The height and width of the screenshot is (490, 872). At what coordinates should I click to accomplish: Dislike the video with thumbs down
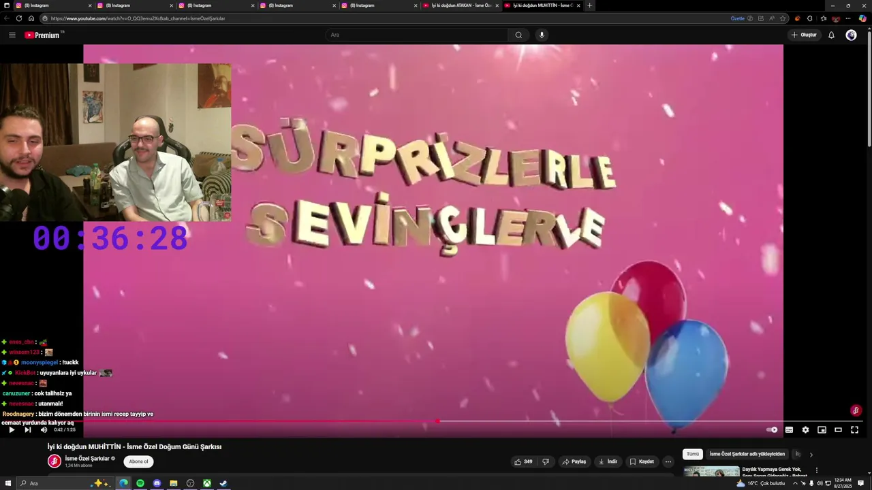coord(545,461)
